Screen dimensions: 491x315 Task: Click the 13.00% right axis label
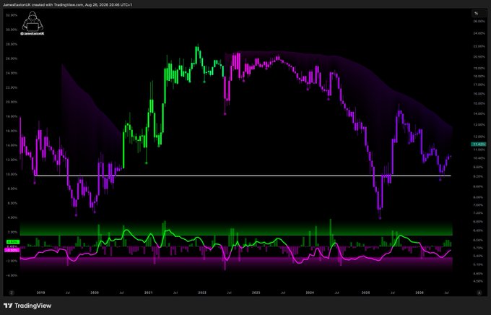click(x=479, y=124)
